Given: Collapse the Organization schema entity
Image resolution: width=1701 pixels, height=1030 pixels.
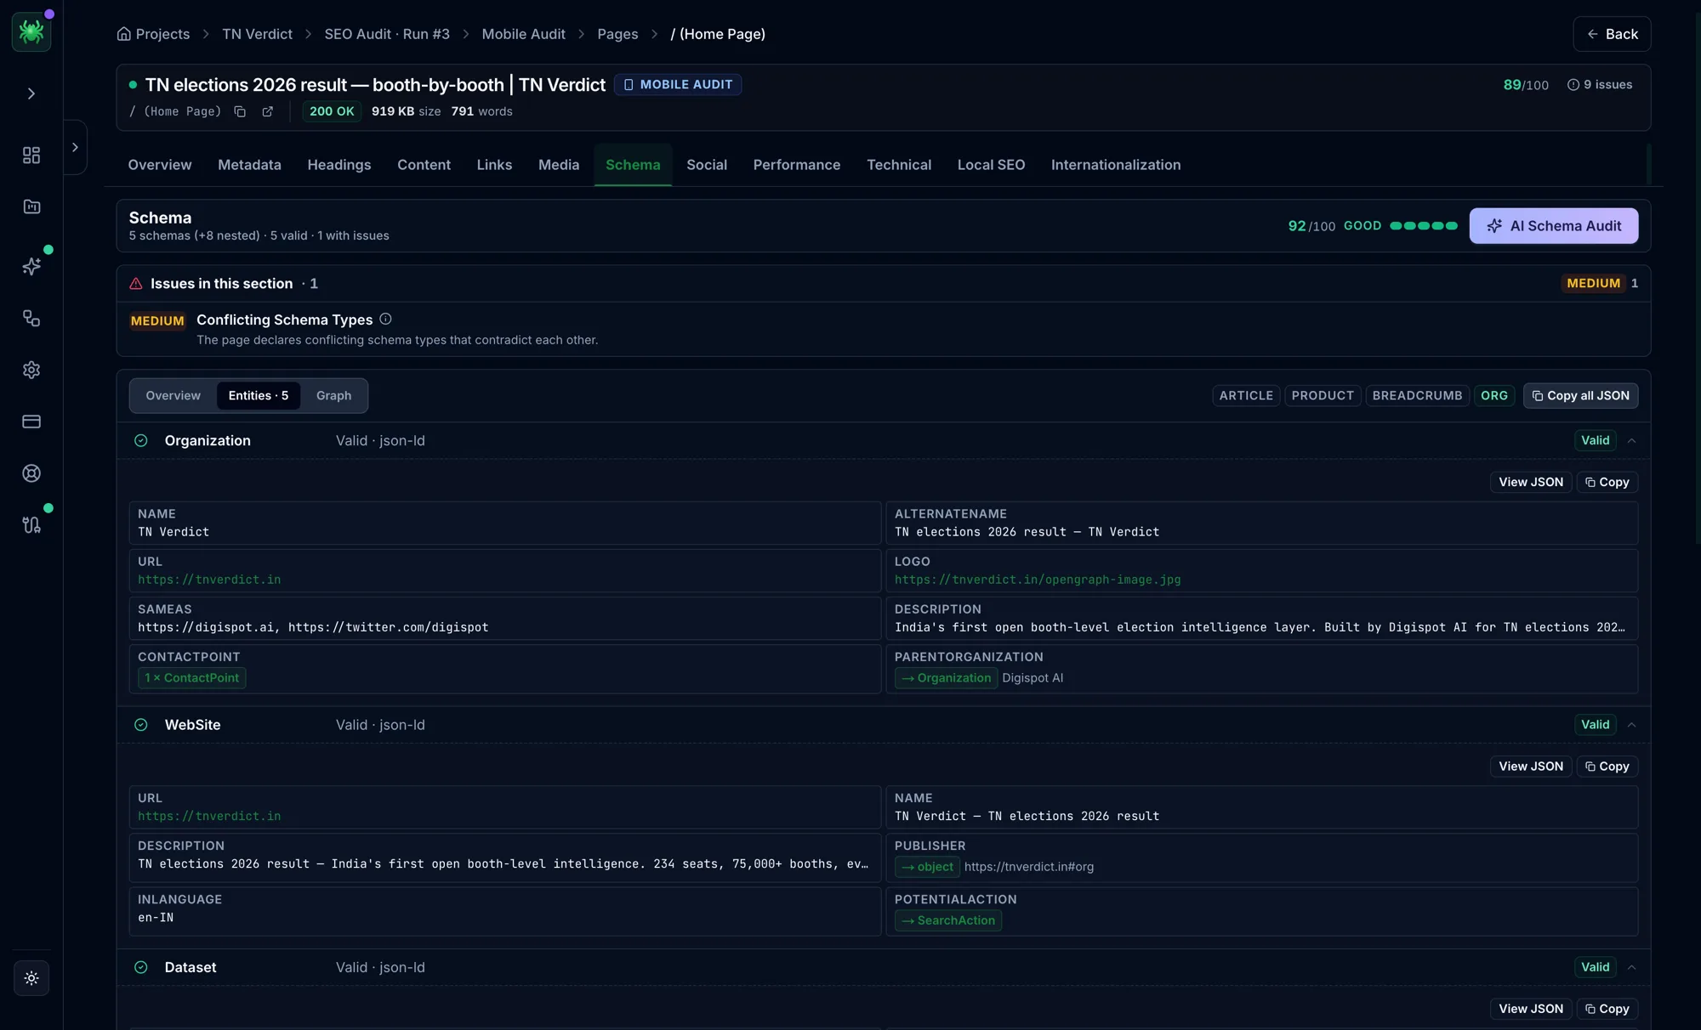Looking at the screenshot, I should pyautogui.click(x=1632, y=441).
